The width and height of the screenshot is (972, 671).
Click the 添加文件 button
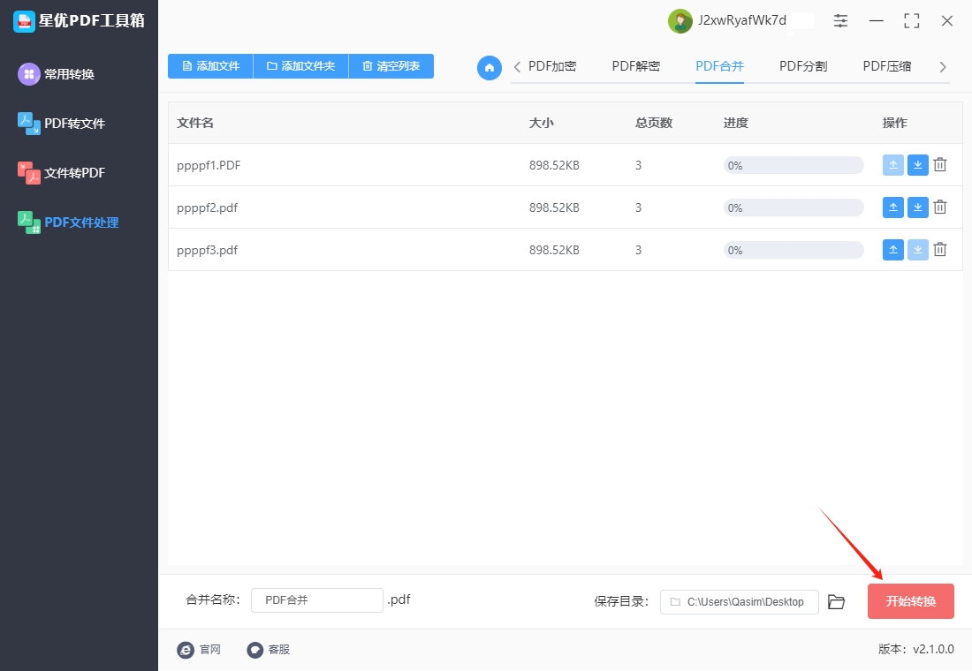[x=210, y=66]
